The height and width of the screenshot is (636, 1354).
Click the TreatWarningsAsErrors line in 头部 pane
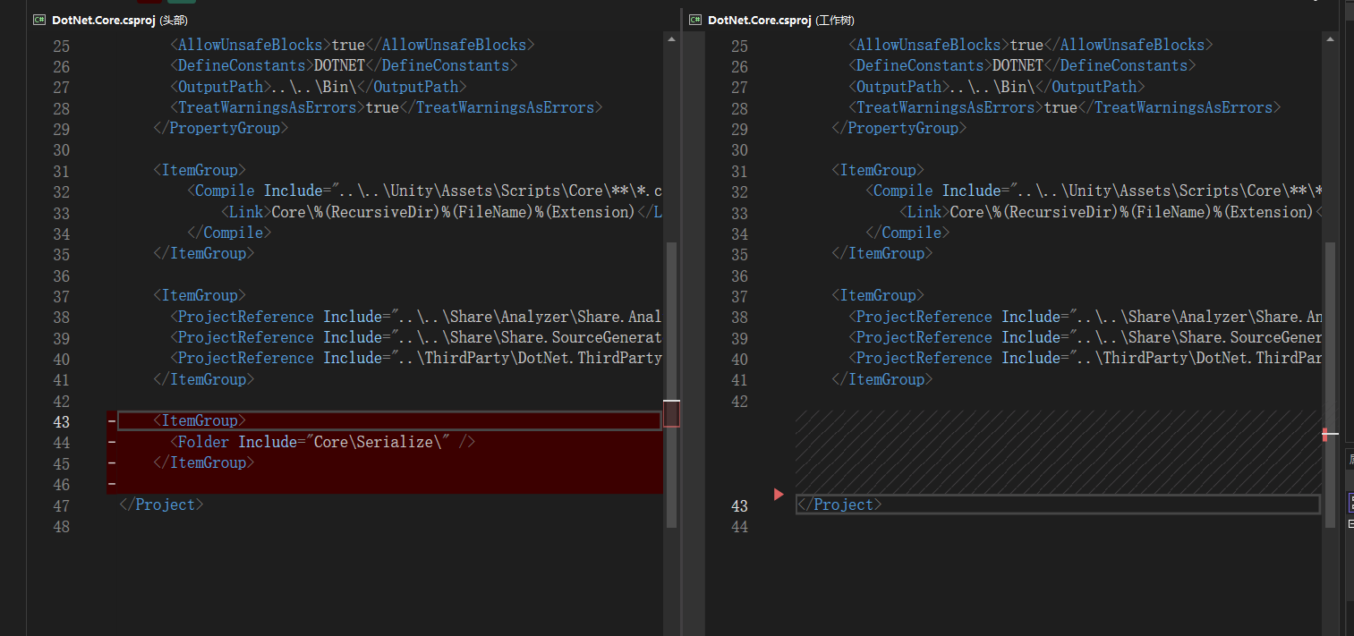coord(387,107)
